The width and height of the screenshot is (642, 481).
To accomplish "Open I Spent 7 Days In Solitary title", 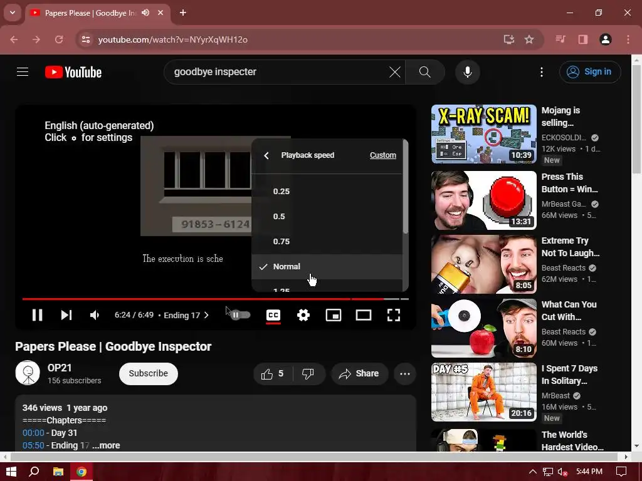I will (x=569, y=375).
